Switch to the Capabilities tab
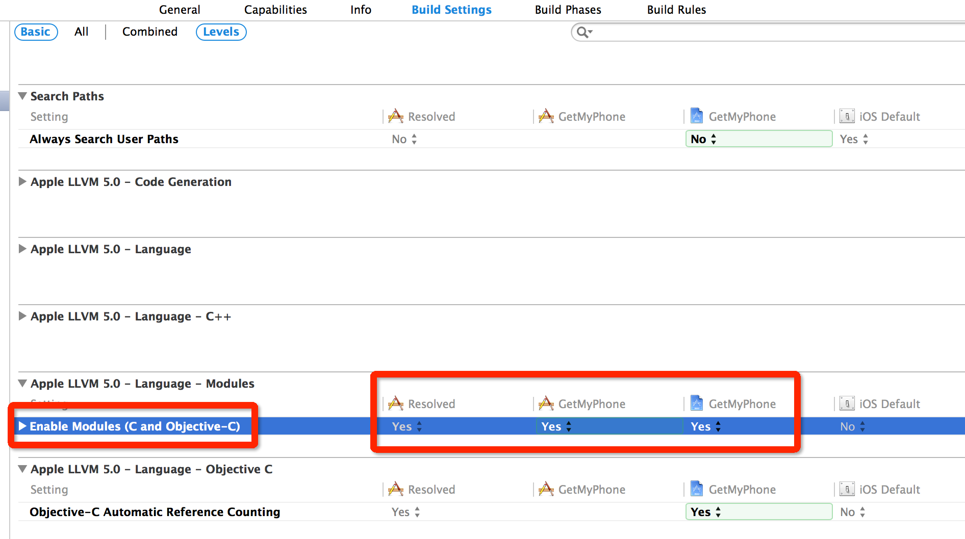 275,10
